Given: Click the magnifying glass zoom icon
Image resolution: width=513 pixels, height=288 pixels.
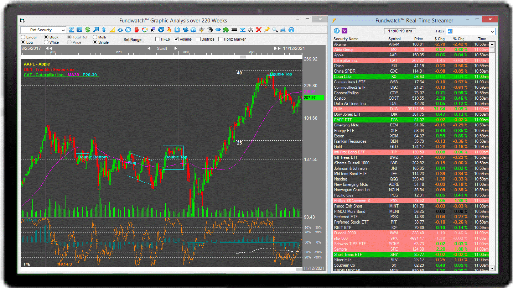Looking at the screenshot, I should [x=275, y=30].
